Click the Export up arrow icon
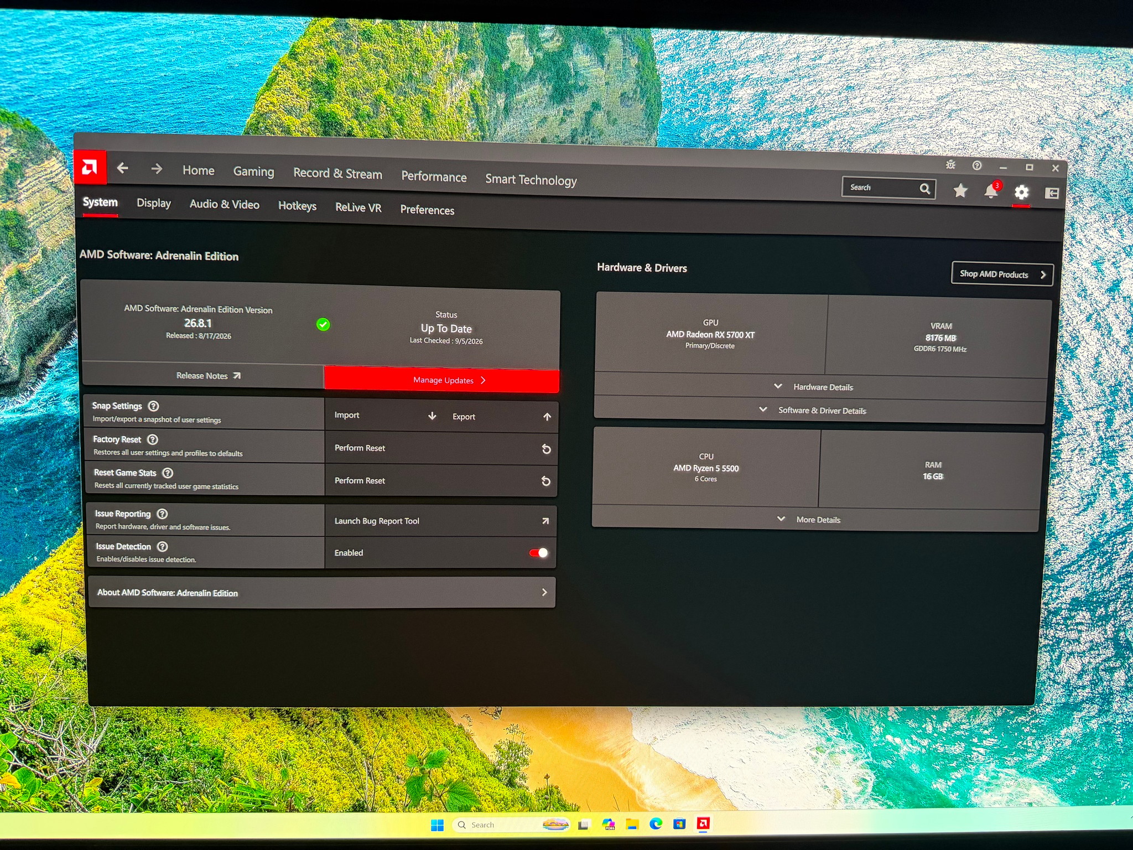 pyautogui.click(x=547, y=417)
